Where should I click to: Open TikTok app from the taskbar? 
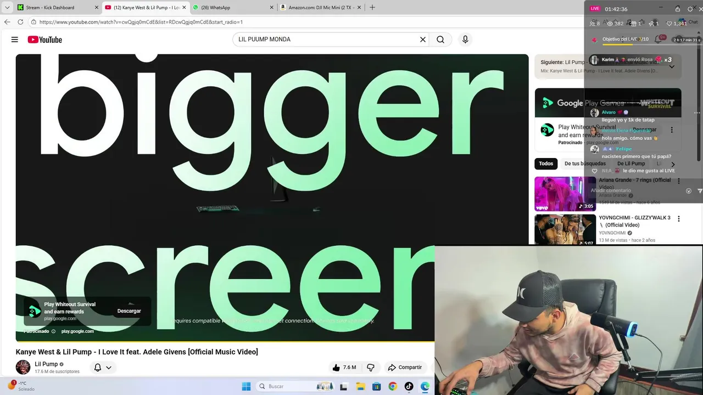coord(409,386)
